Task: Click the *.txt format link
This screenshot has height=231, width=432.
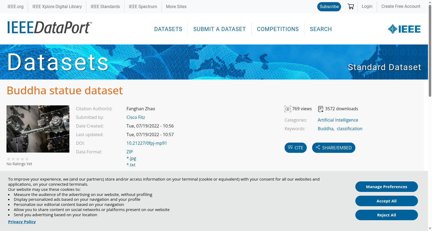Action: click(x=131, y=165)
